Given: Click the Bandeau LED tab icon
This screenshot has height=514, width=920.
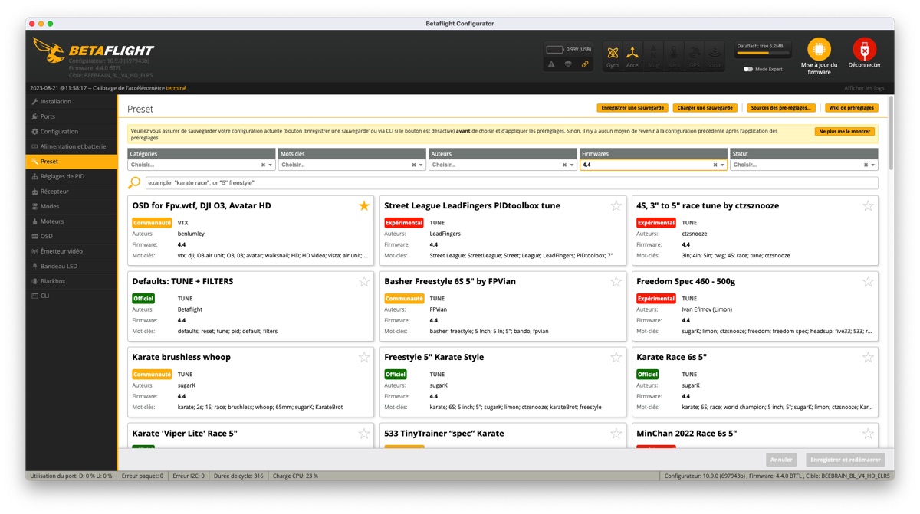Looking at the screenshot, I should click(x=34, y=266).
